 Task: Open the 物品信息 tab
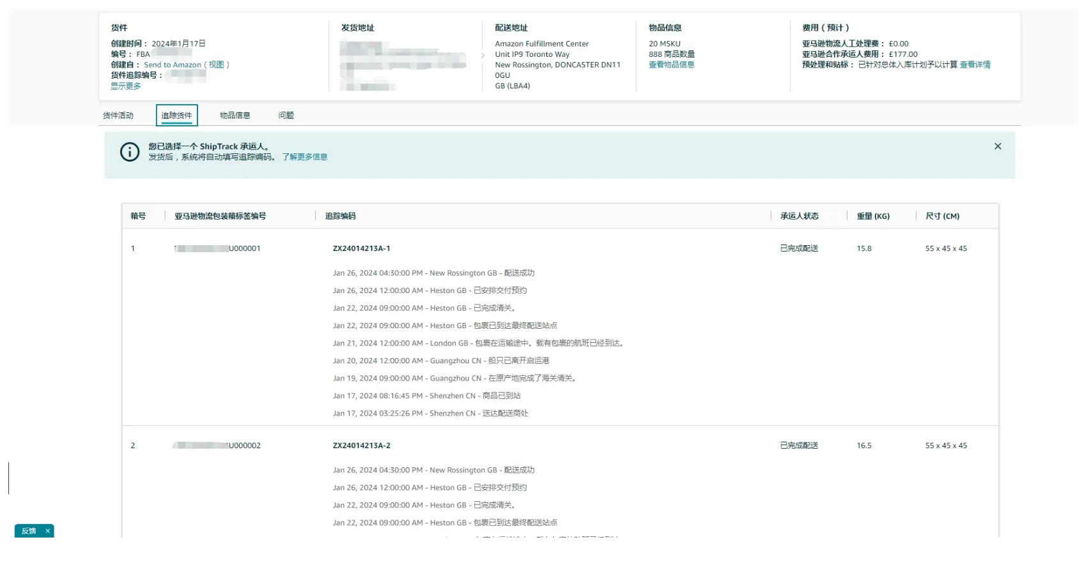tap(235, 116)
